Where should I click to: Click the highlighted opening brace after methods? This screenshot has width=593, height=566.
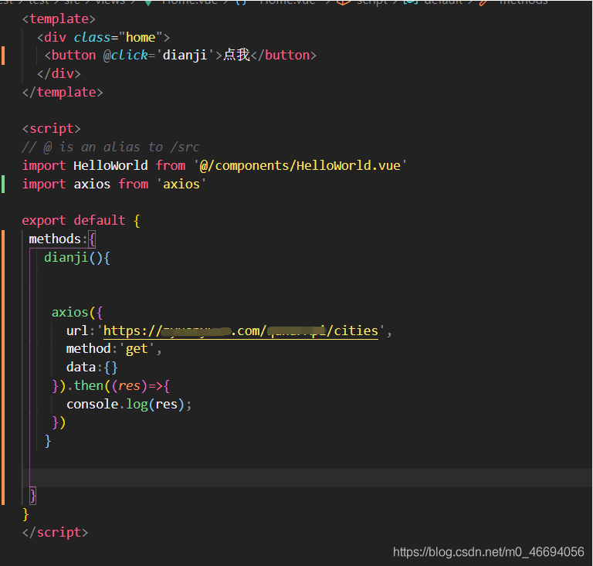(92, 239)
